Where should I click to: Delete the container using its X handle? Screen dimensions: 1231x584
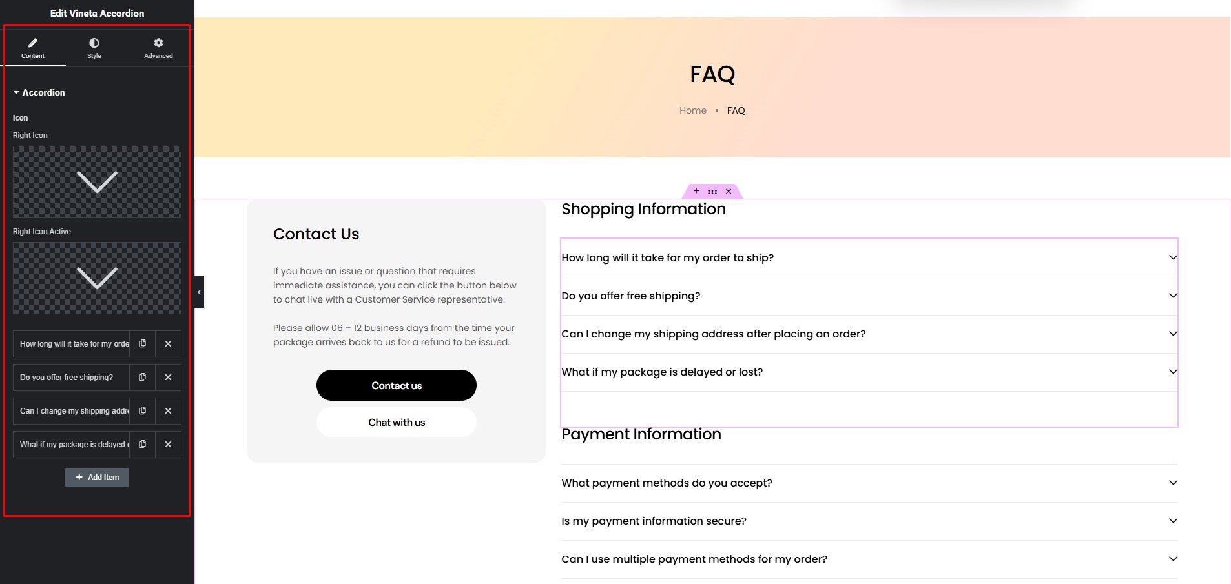729,191
